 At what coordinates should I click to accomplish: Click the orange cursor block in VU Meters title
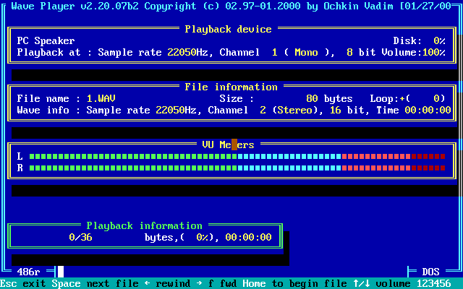[234, 144]
